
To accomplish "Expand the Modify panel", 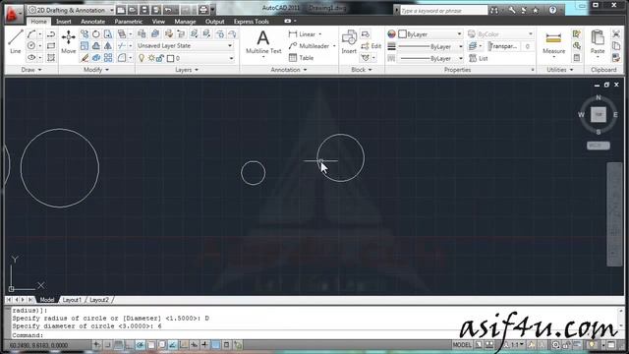I will [96, 70].
